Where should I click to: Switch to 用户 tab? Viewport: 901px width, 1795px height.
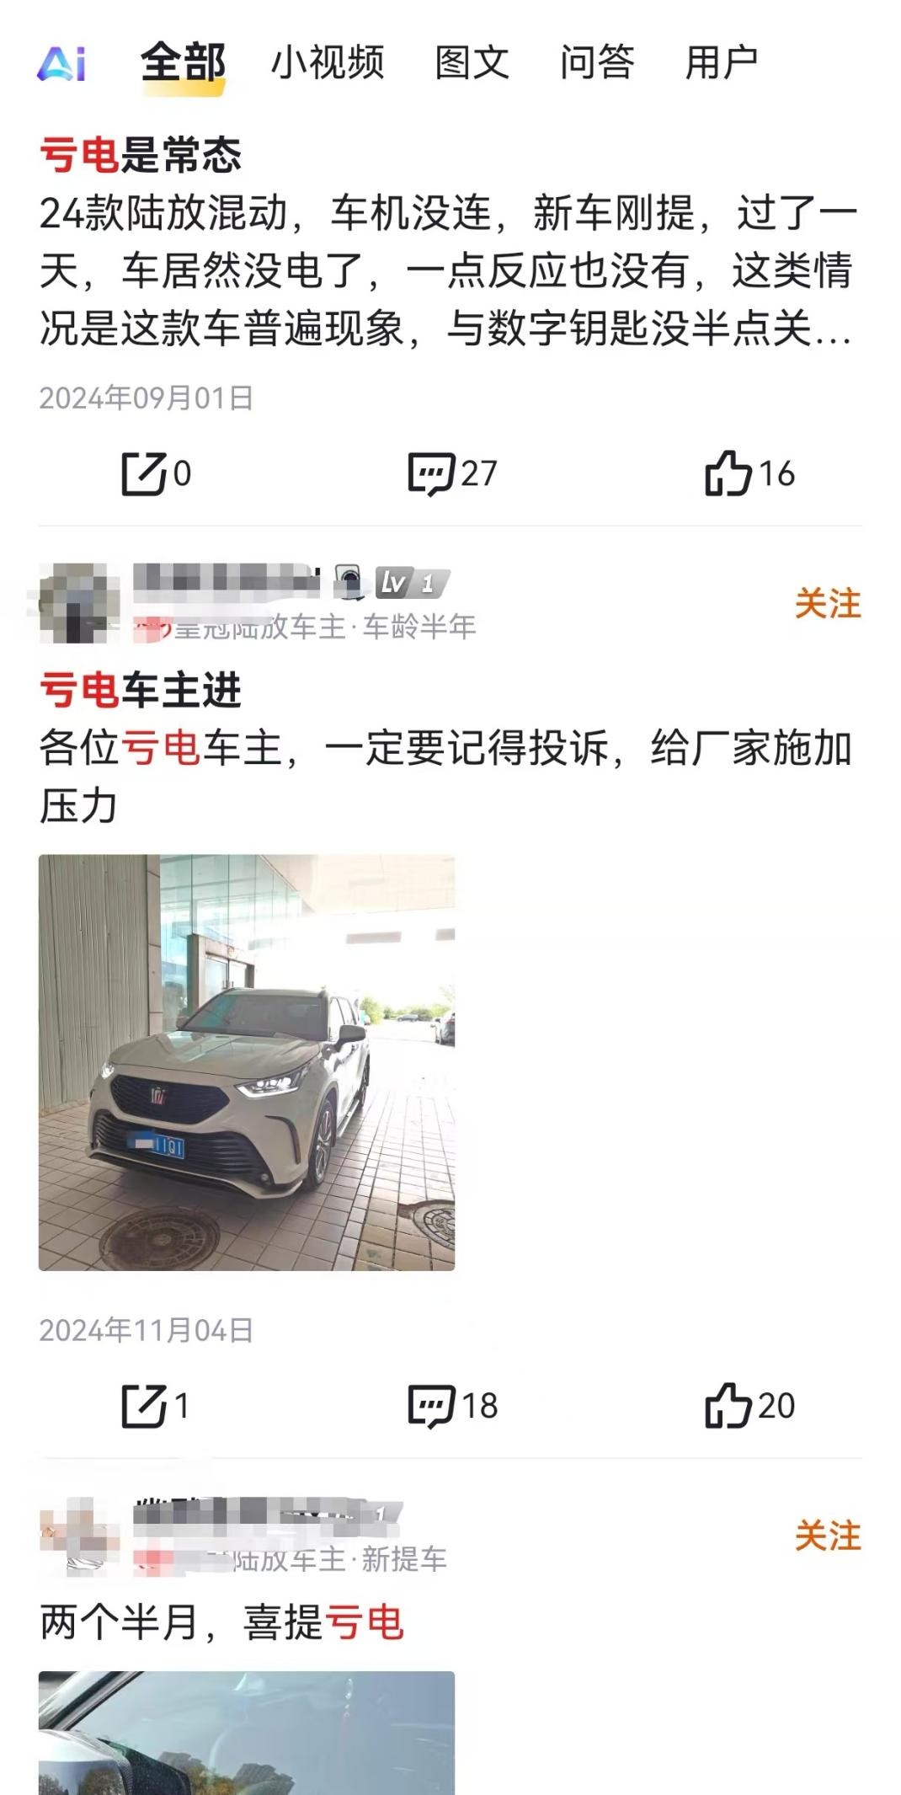pyautogui.click(x=722, y=63)
